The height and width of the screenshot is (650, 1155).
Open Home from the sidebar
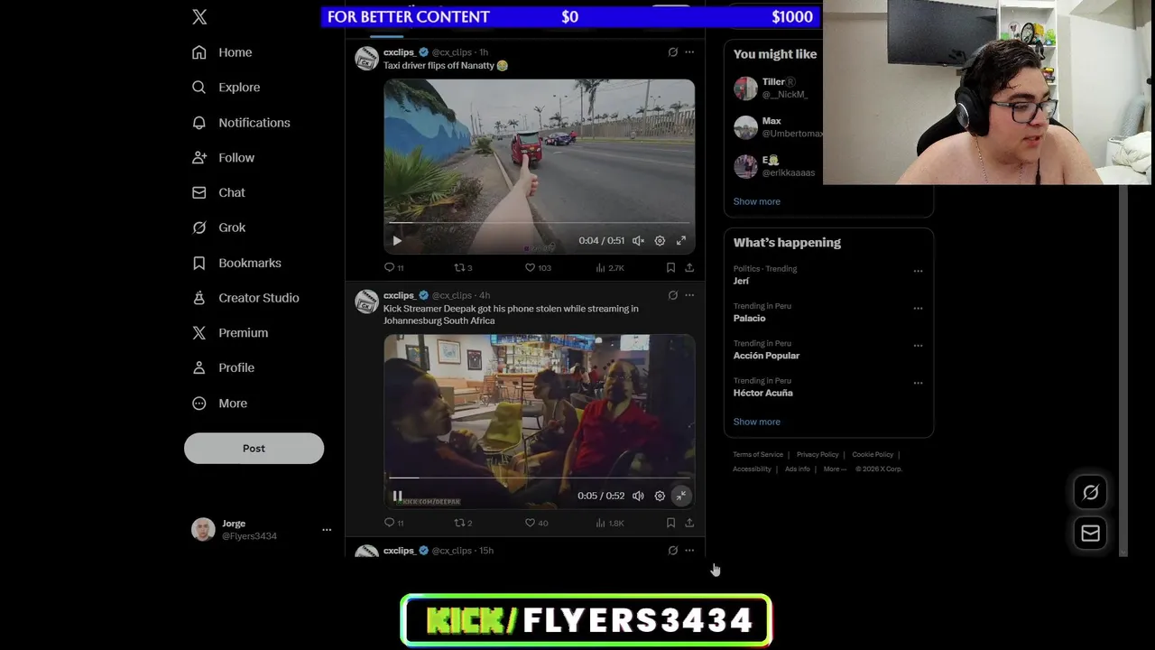[222, 52]
